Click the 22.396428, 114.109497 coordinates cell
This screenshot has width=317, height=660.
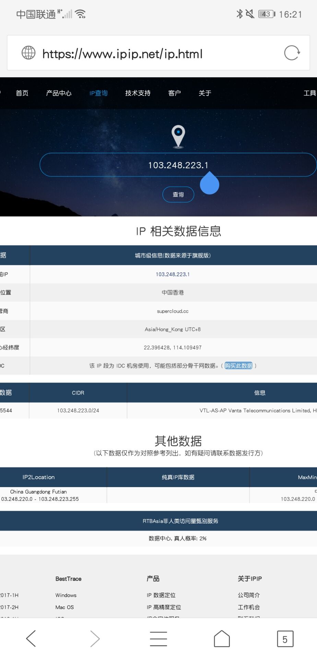click(173, 348)
